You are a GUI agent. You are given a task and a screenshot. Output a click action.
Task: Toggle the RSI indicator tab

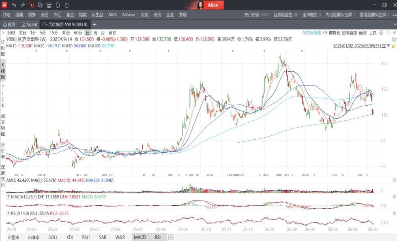coord(158,237)
